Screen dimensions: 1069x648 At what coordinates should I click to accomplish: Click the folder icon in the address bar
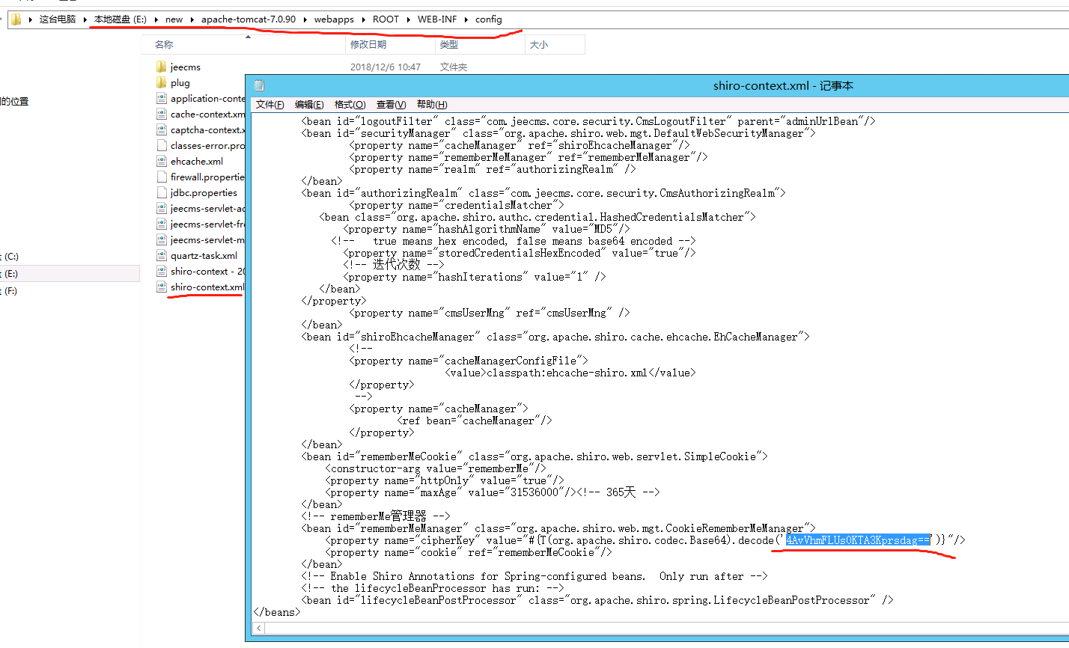pyautogui.click(x=16, y=19)
